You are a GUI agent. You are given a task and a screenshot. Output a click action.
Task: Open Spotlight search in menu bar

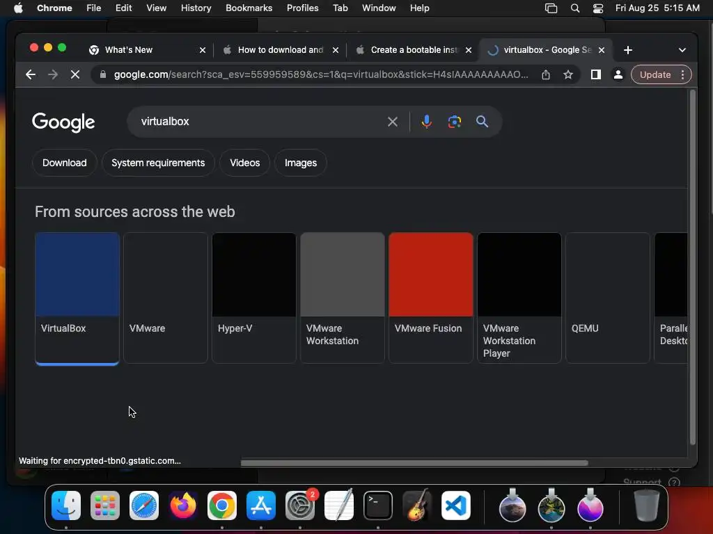coord(574,8)
